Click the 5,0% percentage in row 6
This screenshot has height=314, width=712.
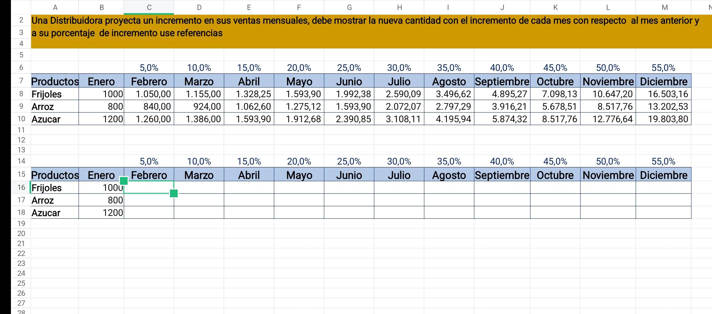pos(149,68)
